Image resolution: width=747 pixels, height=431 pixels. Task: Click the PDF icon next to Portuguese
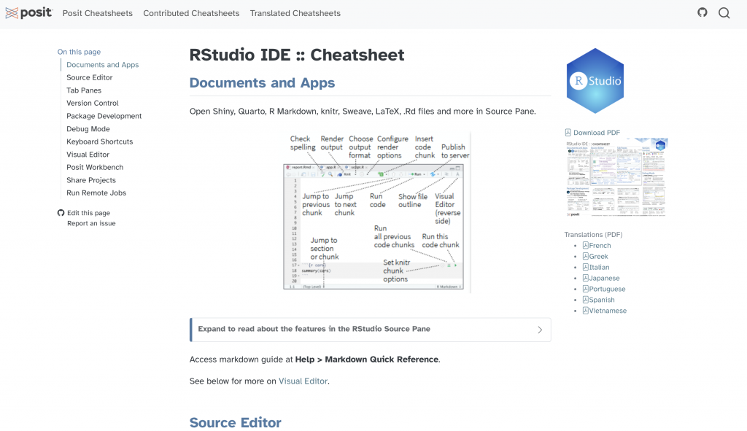point(586,289)
